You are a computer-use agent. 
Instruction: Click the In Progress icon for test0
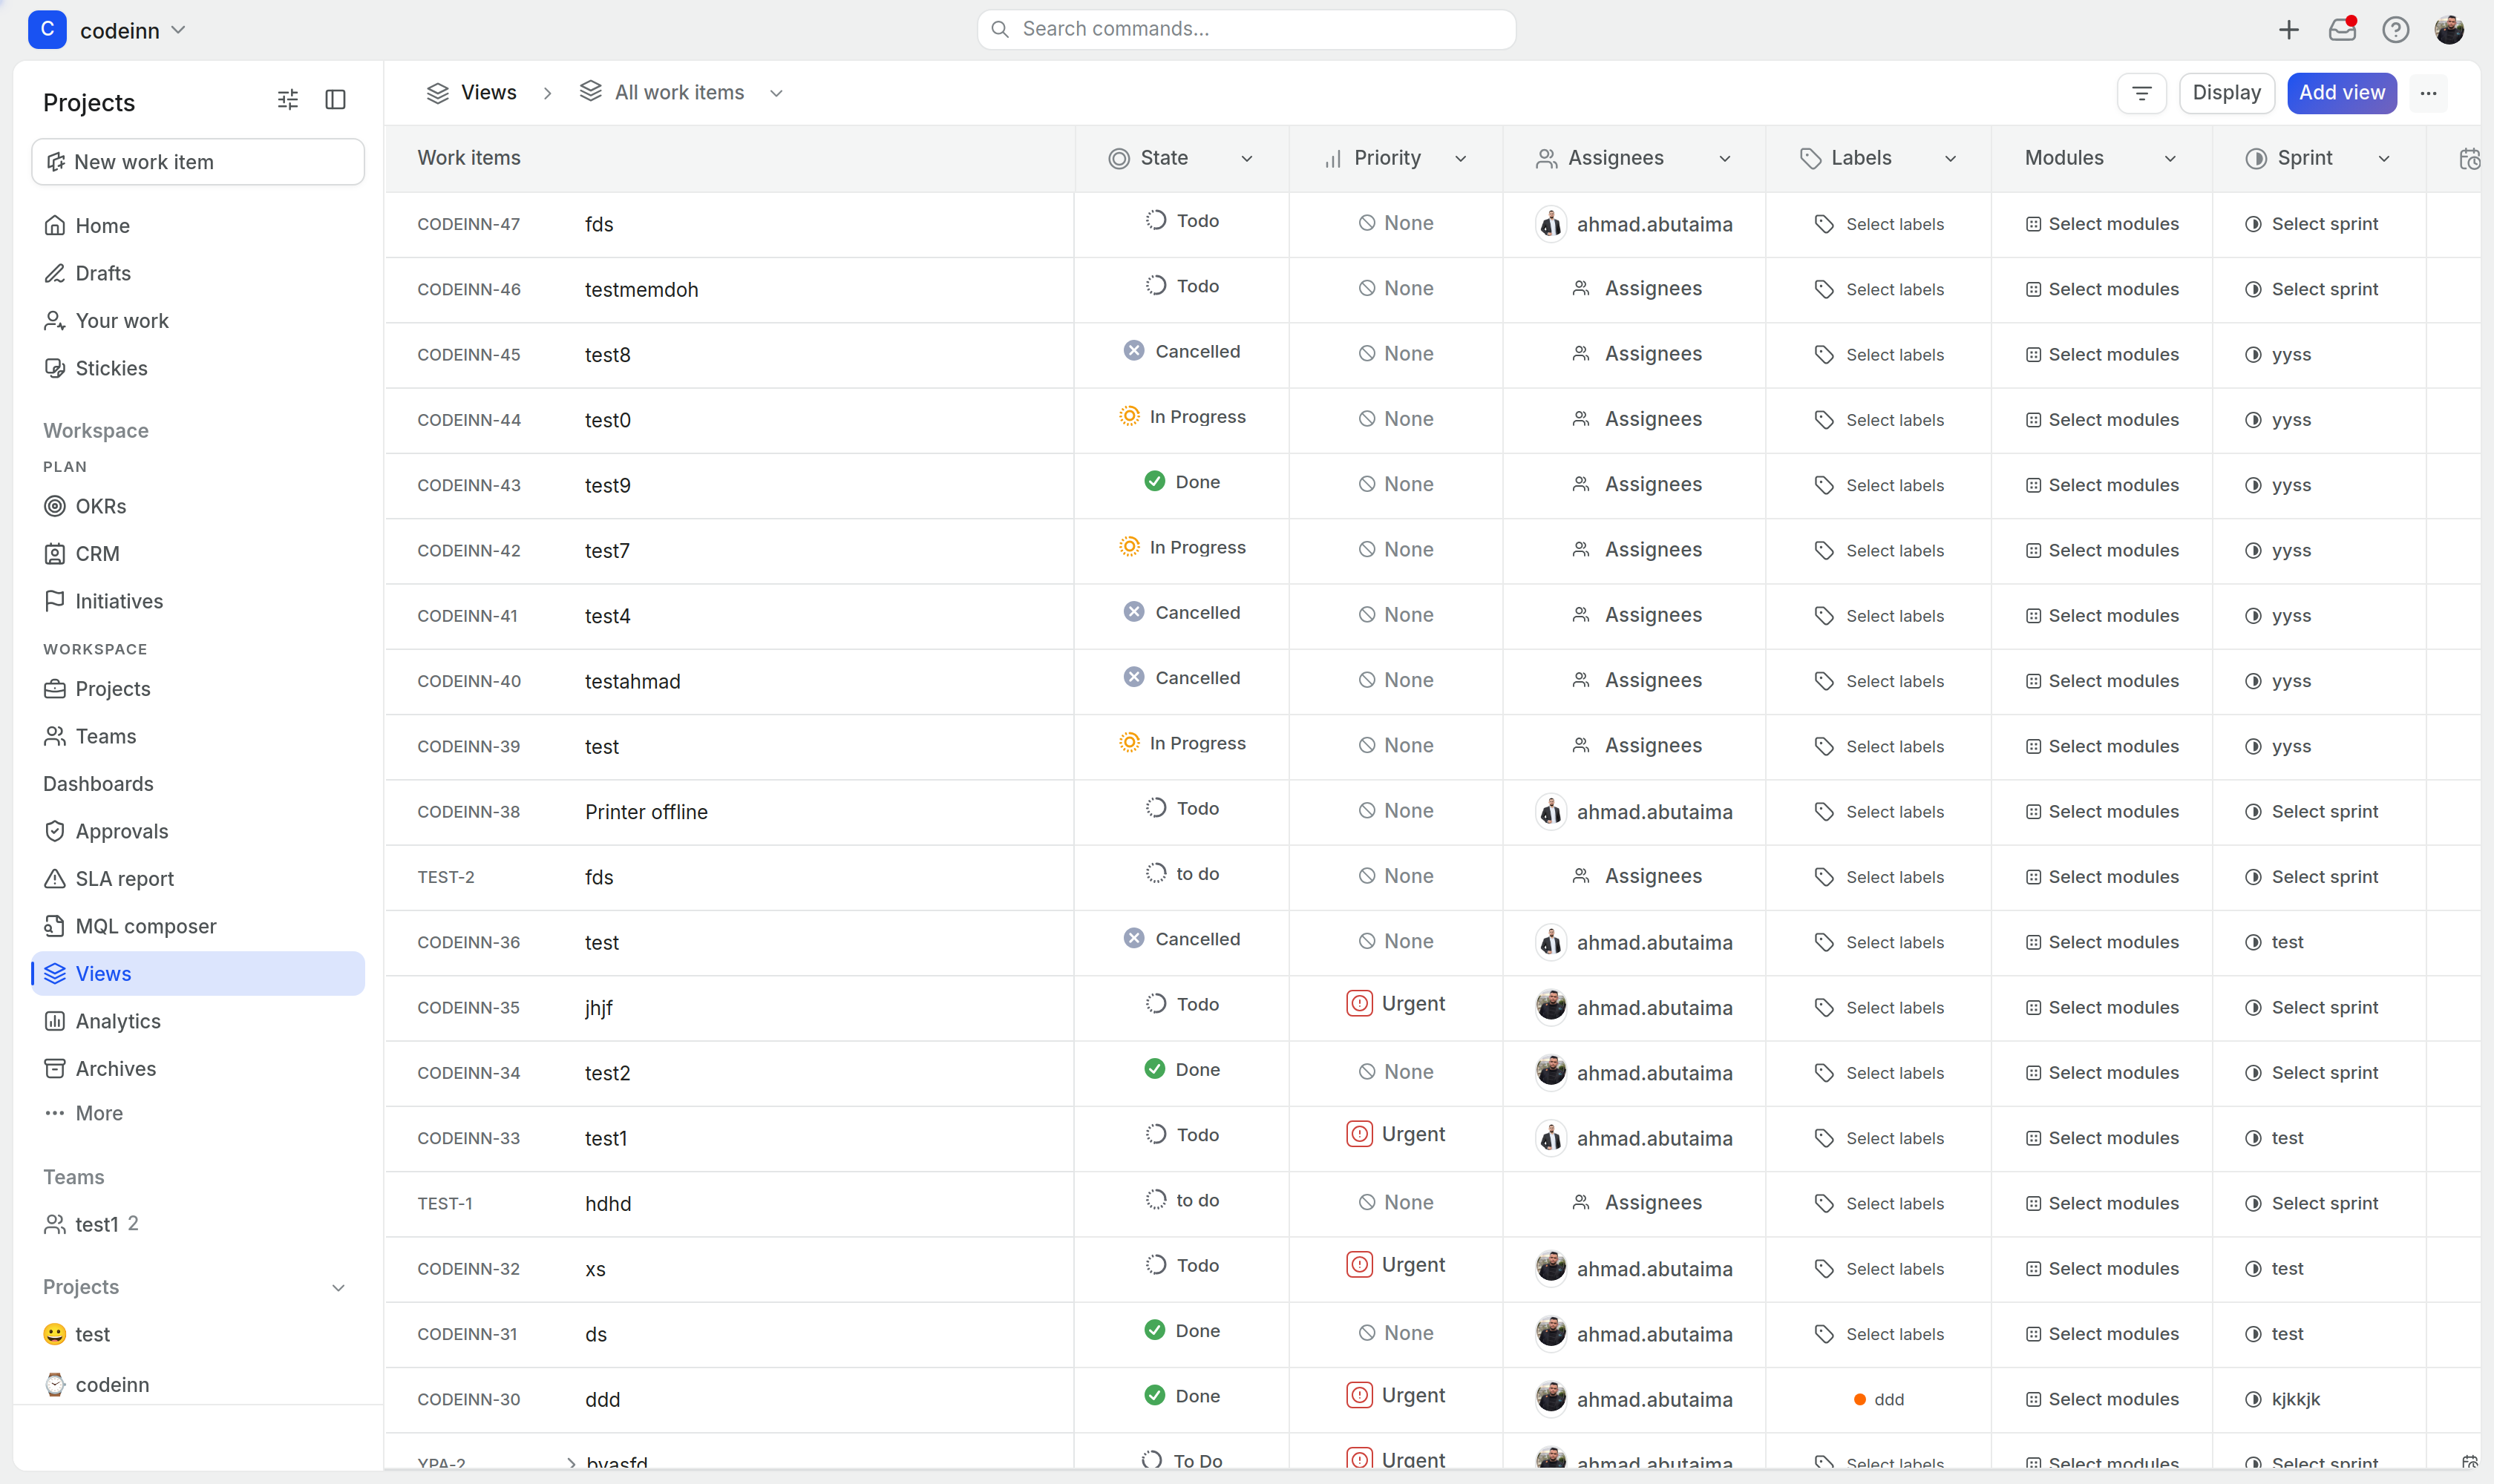(1128, 416)
